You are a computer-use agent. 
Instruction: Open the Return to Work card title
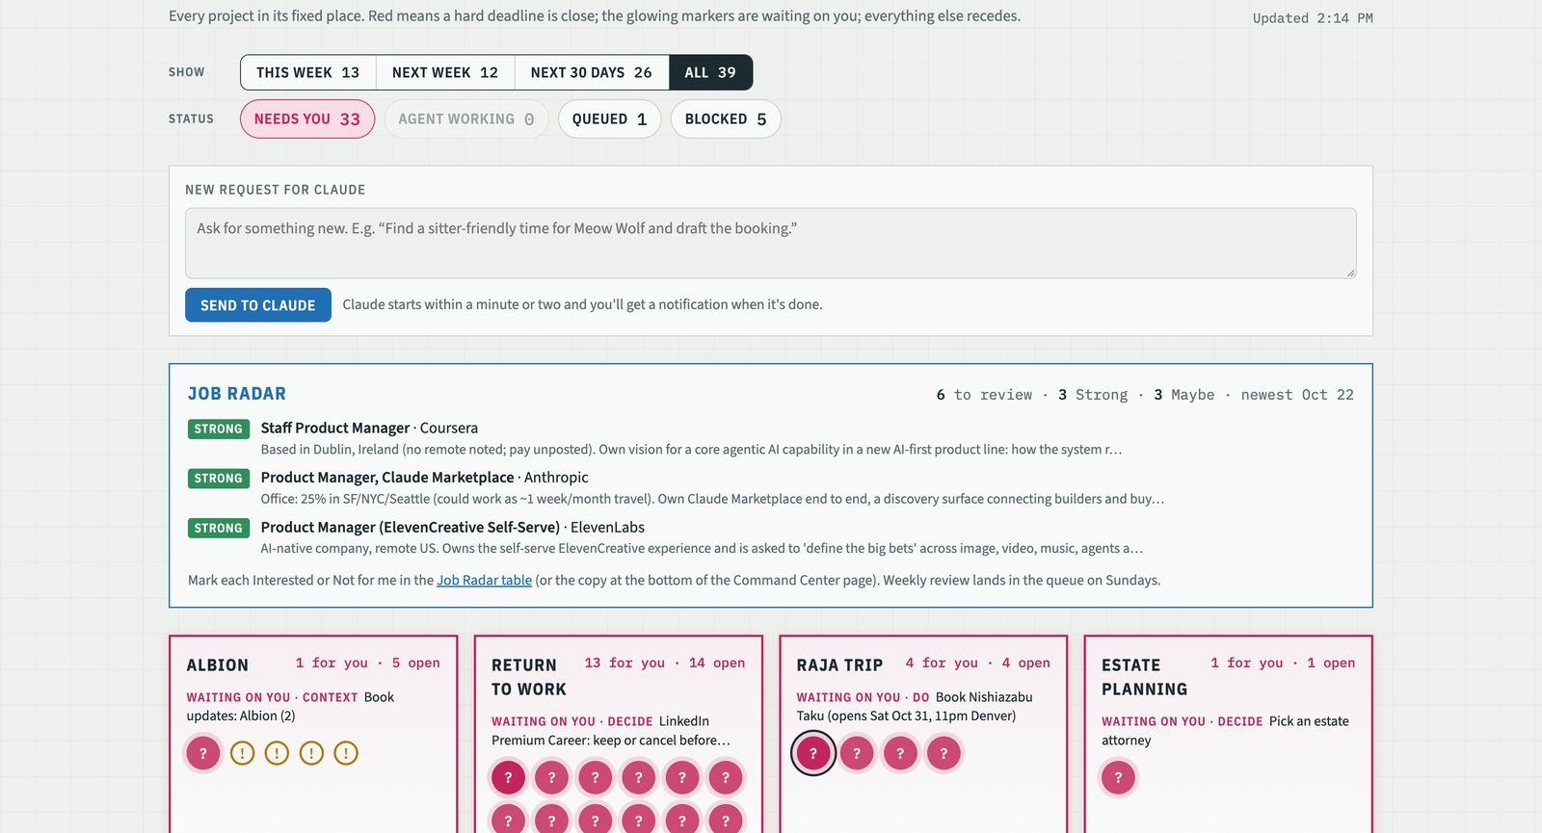click(x=529, y=677)
